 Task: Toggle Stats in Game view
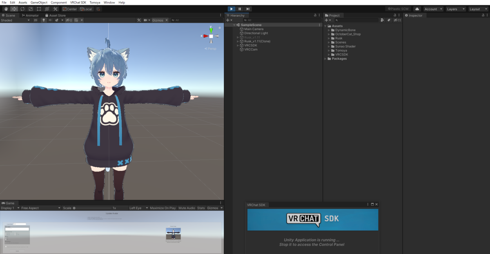201,208
